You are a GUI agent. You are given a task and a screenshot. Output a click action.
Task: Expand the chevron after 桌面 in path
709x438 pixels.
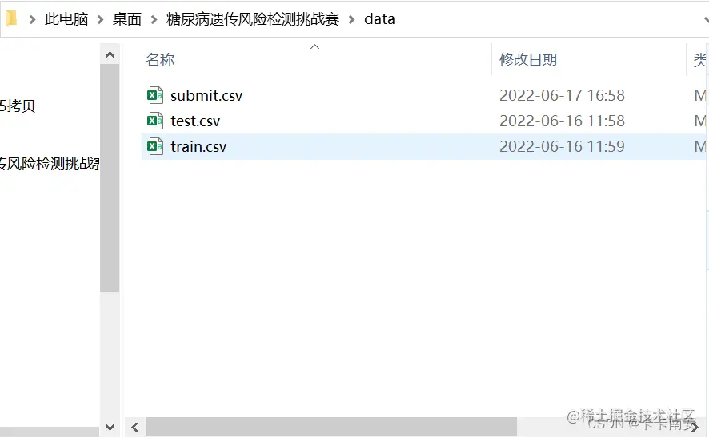[x=154, y=19]
